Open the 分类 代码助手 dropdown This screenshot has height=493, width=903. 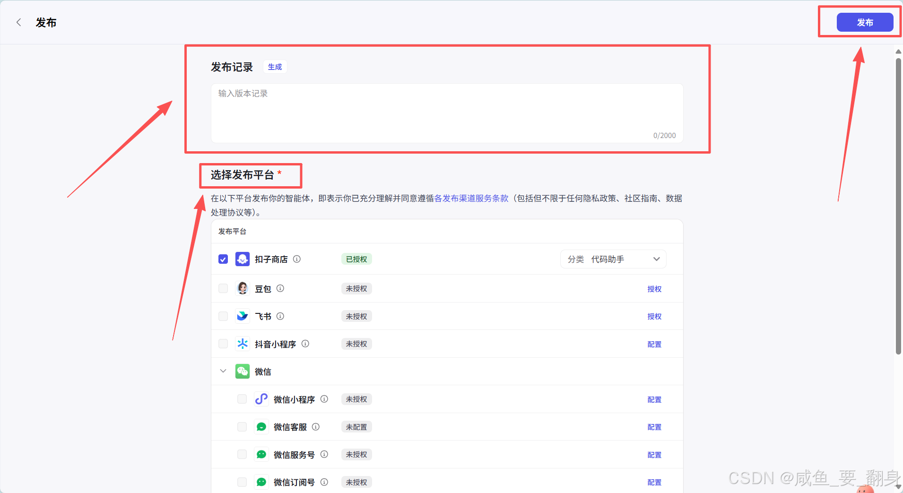613,259
